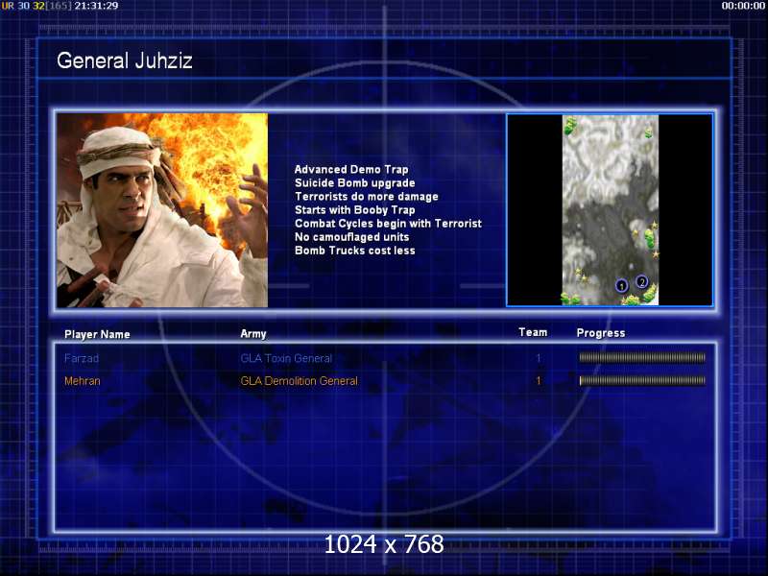Click the Progress column header

click(601, 333)
